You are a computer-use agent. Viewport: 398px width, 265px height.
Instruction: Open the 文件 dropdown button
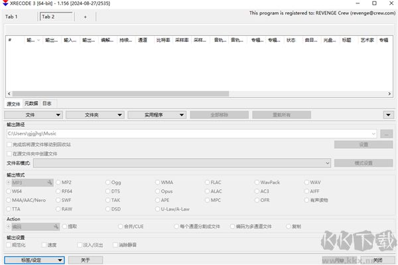34,115
